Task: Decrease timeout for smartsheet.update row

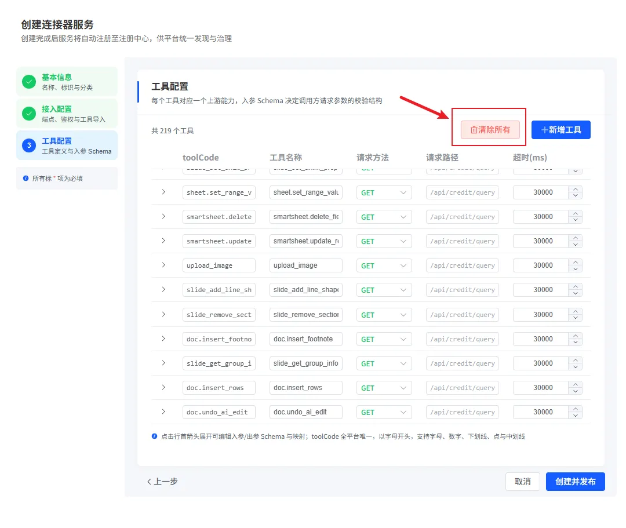Action: pos(576,245)
